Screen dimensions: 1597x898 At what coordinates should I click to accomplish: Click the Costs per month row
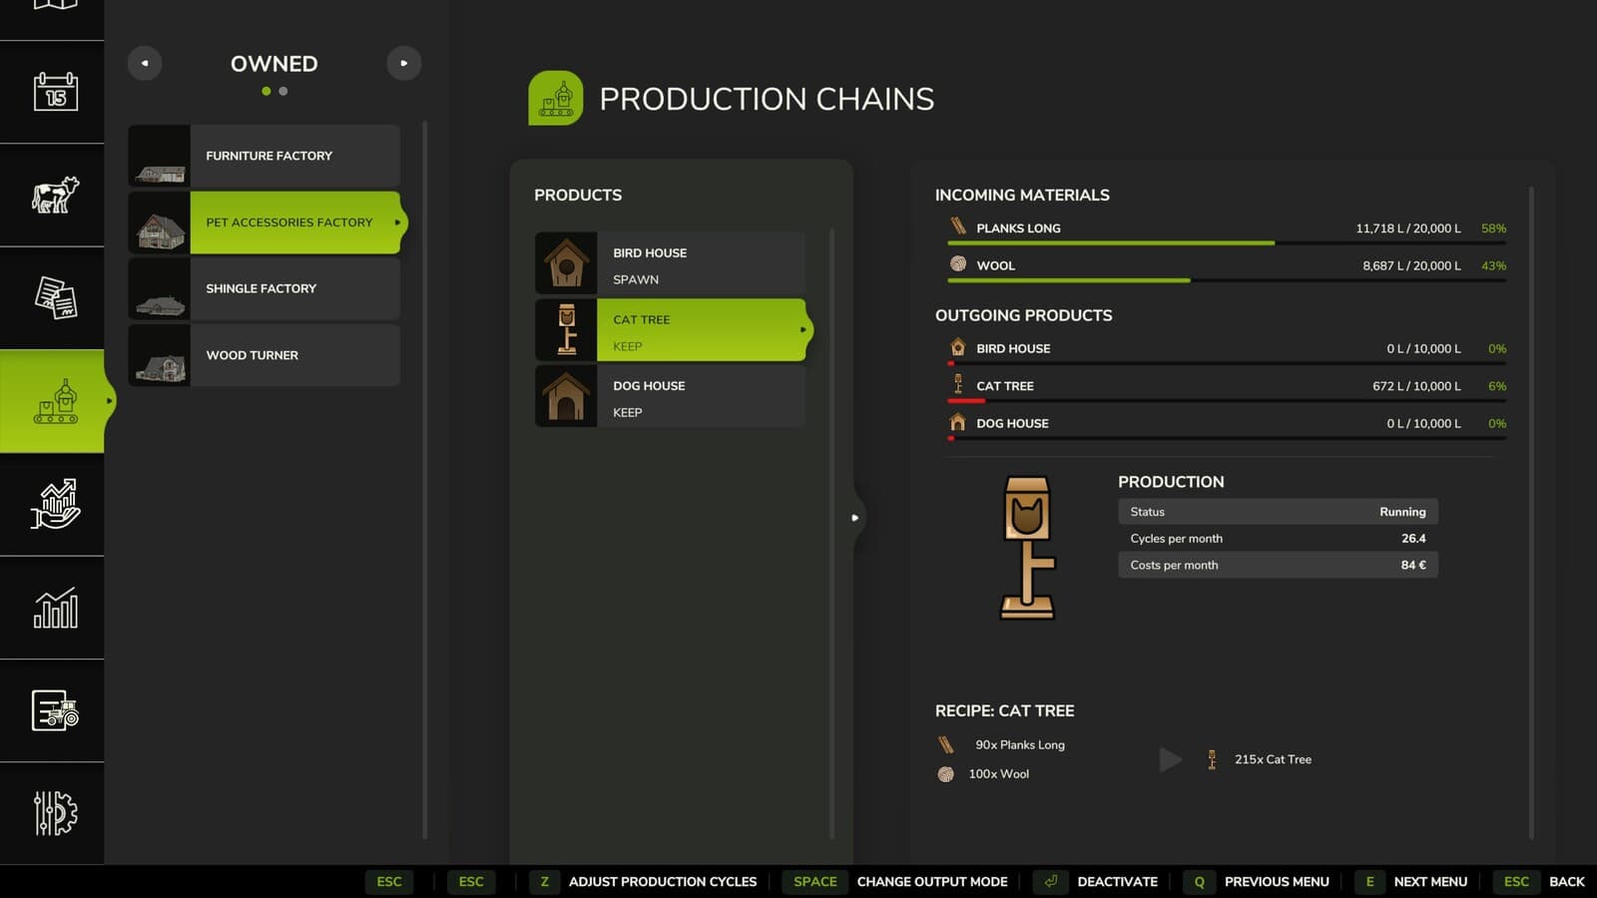(1278, 565)
